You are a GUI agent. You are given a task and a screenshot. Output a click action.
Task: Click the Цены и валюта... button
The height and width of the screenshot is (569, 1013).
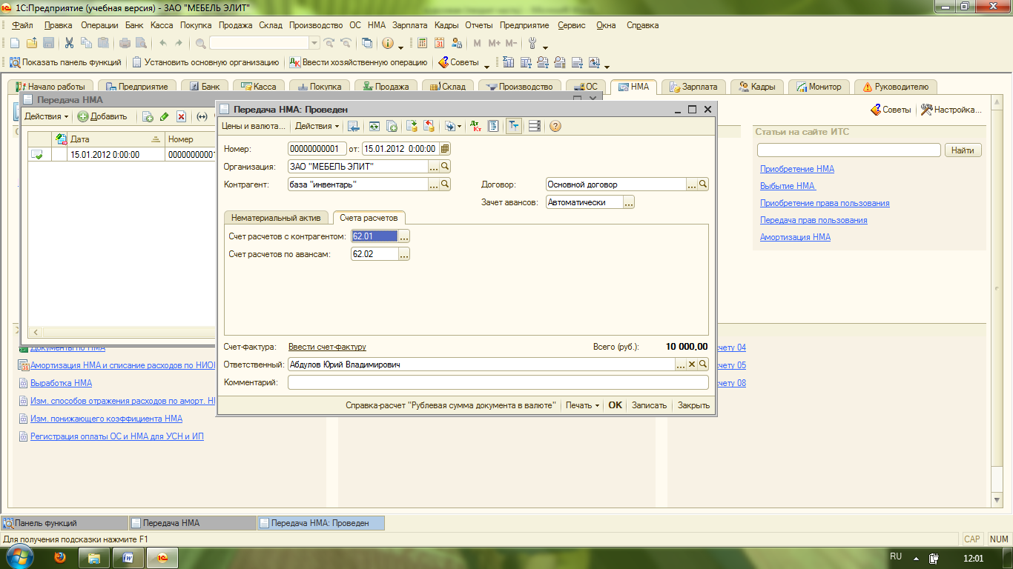coord(253,126)
